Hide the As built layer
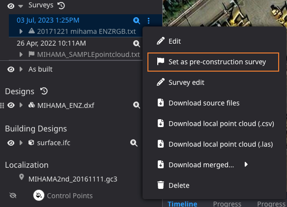 click(x=11, y=70)
